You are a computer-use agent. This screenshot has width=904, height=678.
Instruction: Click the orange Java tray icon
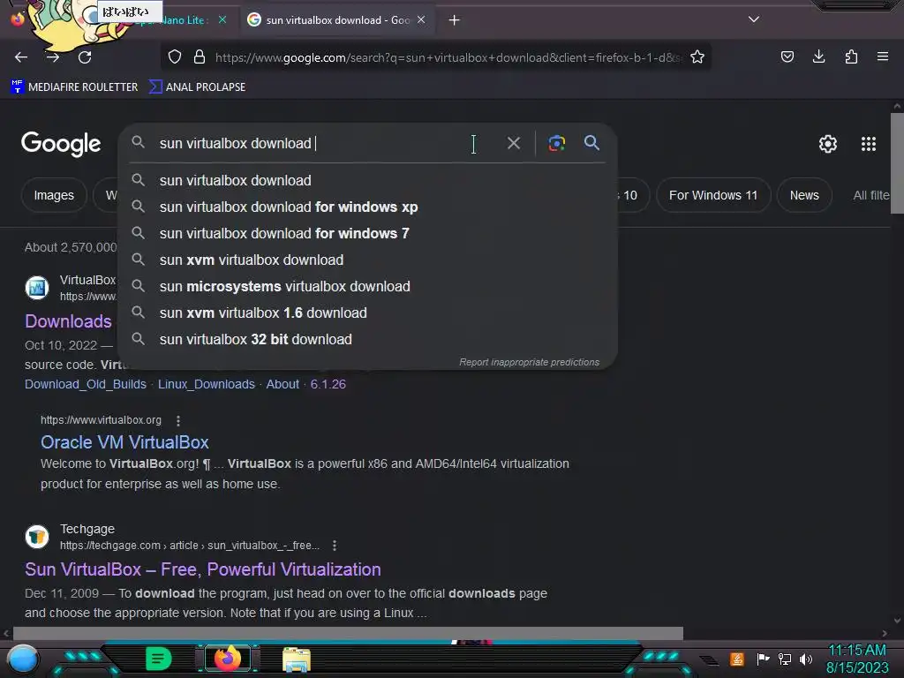pyautogui.click(x=736, y=659)
